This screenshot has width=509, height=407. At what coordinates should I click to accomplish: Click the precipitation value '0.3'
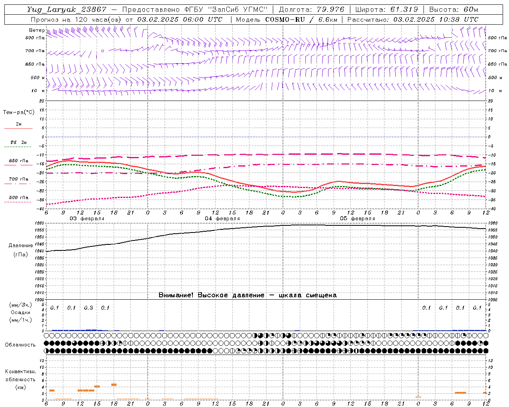click(x=88, y=308)
